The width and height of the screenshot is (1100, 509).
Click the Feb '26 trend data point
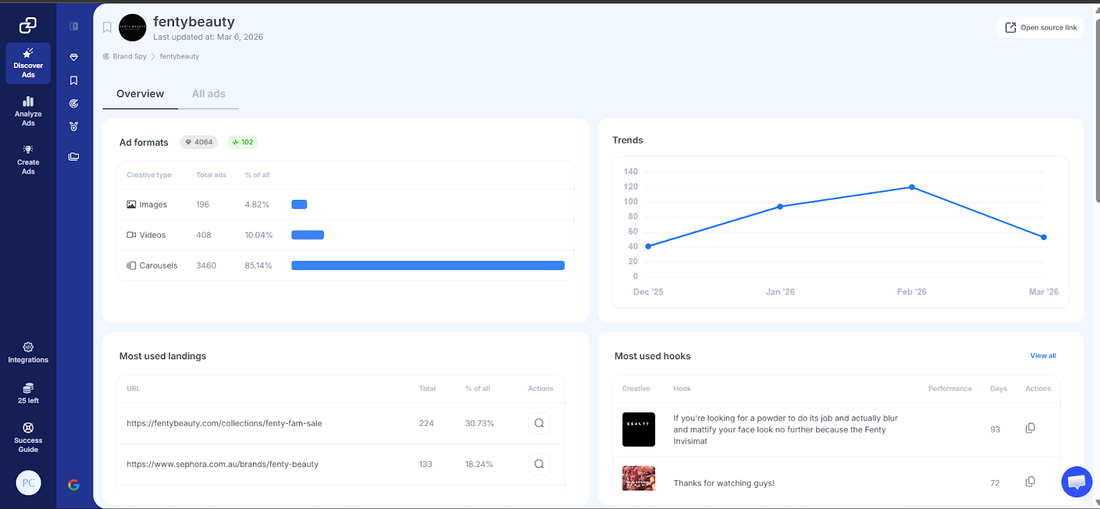(x=912, y=187)
